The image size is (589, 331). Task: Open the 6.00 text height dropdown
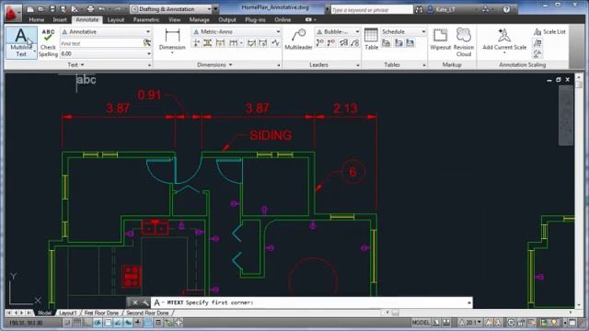click(x=149, y=53)
